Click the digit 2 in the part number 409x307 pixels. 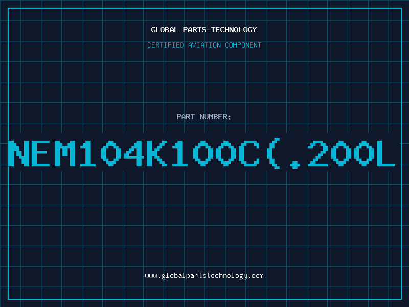[x=318, y=153]
